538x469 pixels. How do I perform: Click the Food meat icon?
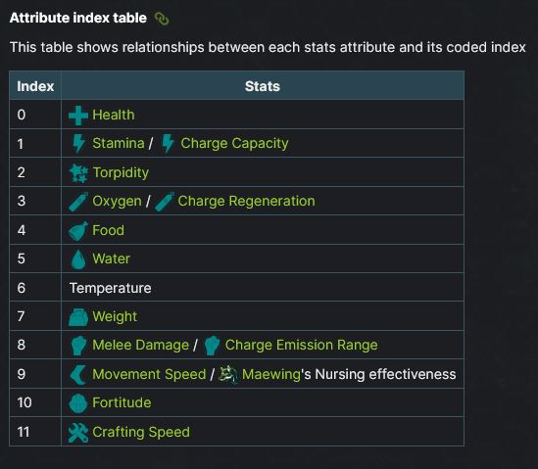pyautogui.click(x=78, y=231)
